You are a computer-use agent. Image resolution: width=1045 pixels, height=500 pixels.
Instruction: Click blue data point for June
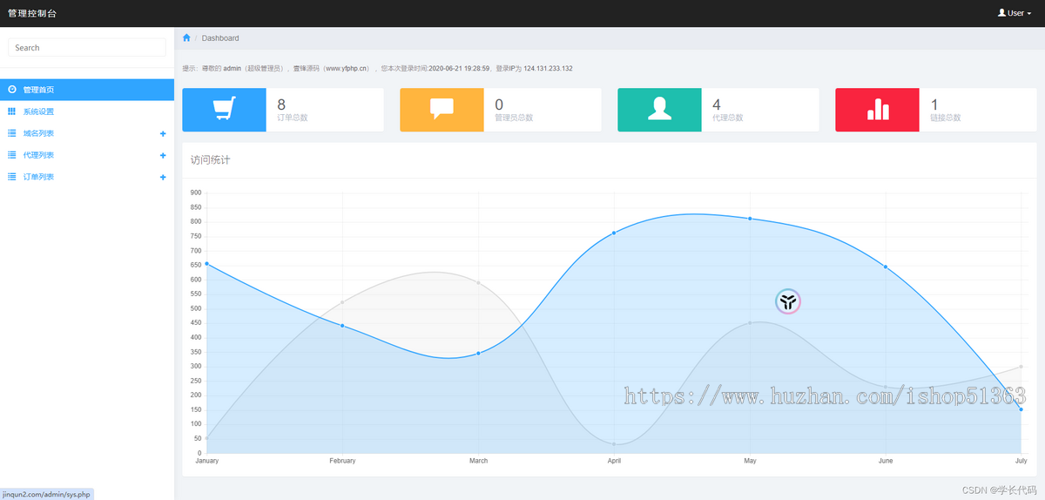(x=886, y=267)
